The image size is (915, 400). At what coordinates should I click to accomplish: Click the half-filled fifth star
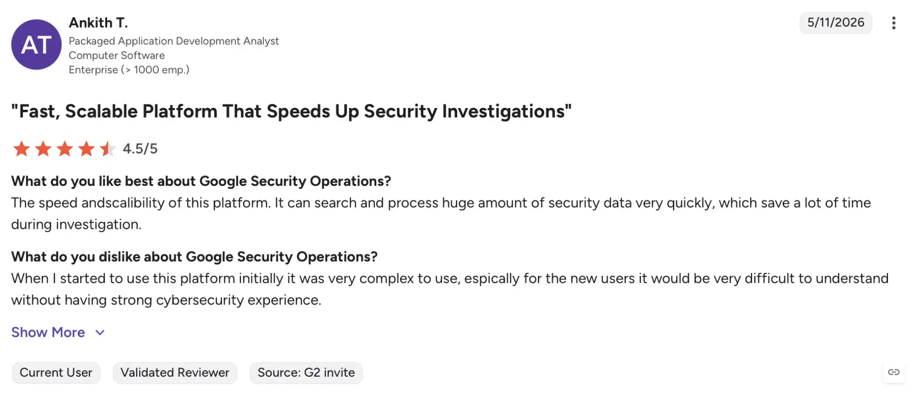coord(108,149)
